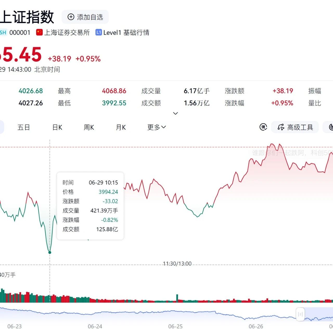The image size is (333, 333).
Task: Switch to 周K chart tab
Action: point(89,127)
